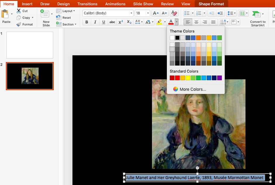
Task: Open the font color dropdown arrow
Action: [177, 22]
